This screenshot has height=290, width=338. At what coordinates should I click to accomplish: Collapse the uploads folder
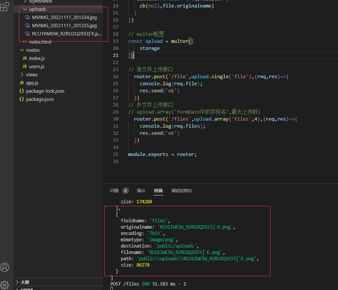(25, 9)
